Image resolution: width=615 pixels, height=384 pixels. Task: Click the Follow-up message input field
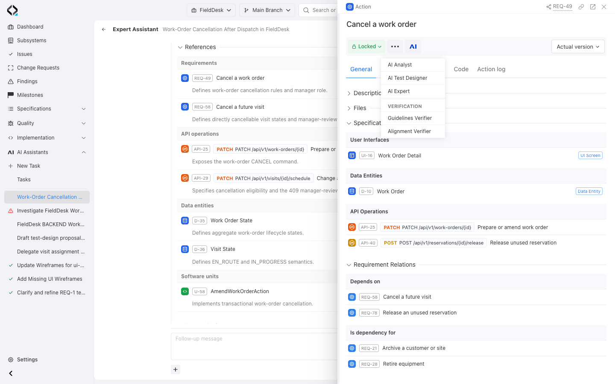tap(254, 346)
